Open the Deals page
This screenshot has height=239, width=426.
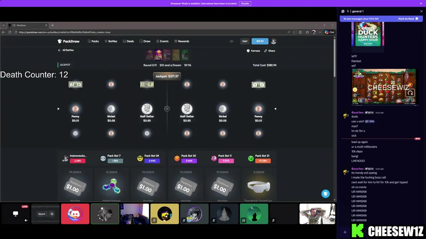coord(128,41)
